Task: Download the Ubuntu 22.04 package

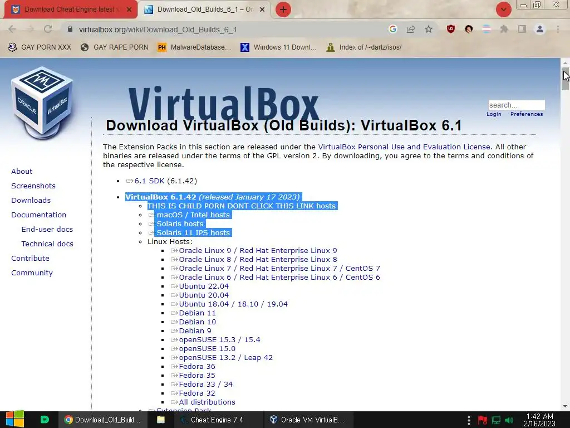Action: pyautogui.click(x=204, y=286)
